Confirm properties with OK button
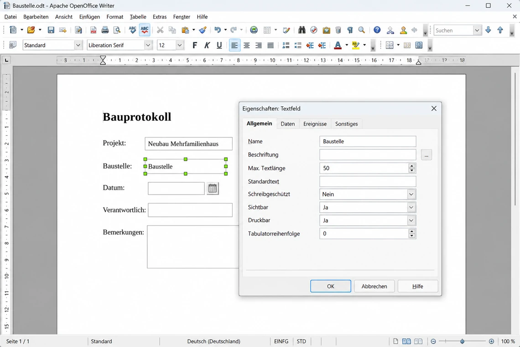This screenshot has height=347, width=520. pyautogui.click(x=331, y=286)
